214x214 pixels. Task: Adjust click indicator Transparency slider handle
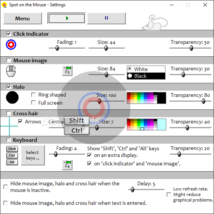(x=192, y=48)
